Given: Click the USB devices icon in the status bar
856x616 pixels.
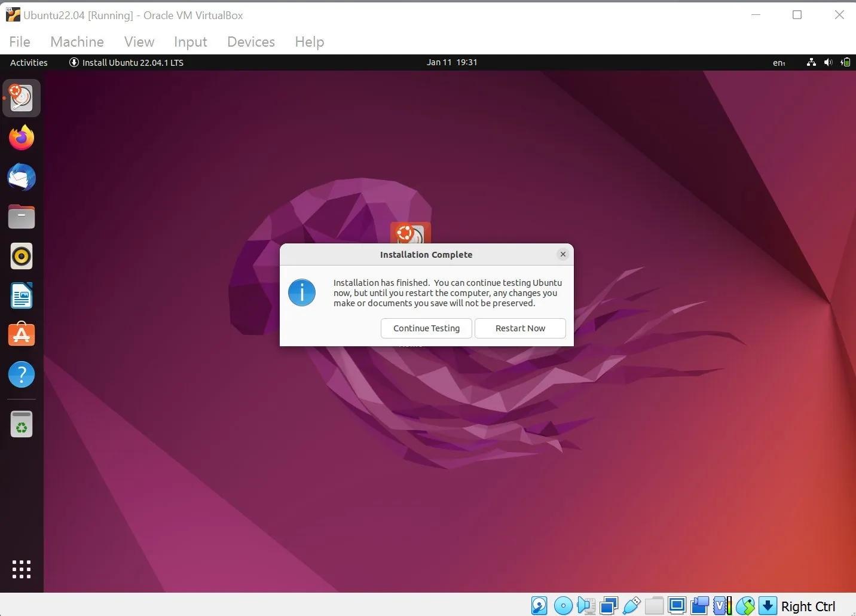Looking at the screenshot, I should pos(632,605).
